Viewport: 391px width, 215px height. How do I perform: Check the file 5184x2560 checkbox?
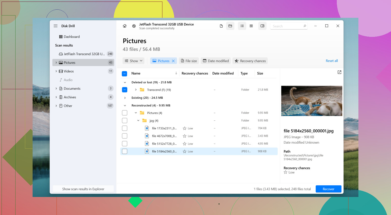click(x=124, y=151)
